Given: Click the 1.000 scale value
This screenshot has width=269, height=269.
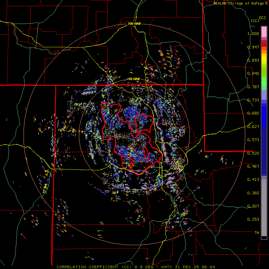Looking at the screenshot, I should [x=253, y=33].
